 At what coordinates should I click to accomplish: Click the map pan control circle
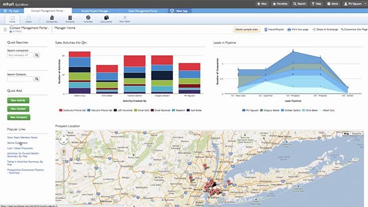coord(64,139)
